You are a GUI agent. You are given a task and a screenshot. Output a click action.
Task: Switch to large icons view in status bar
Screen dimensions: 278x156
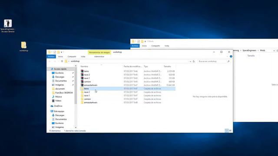pos(230,130)
